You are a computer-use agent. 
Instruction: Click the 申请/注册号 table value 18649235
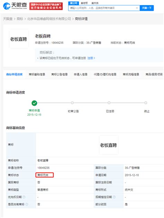coord(44,168)
